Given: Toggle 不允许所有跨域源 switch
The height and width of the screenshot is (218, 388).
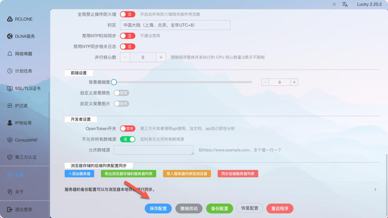Looking at the screenshot, I should (x=128, y=139).
